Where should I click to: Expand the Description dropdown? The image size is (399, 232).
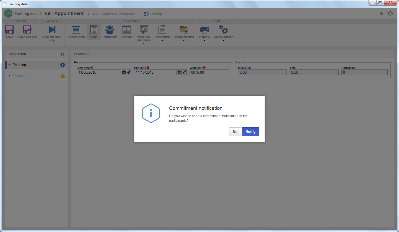coord(162,33)
